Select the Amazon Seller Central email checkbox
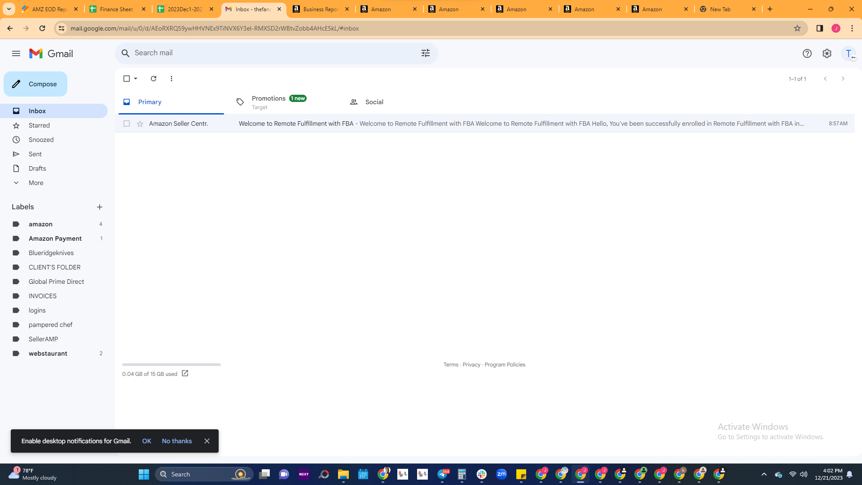The height and width of the screenshot is (485, 862). pyautogui.click(x=127, y=123)
